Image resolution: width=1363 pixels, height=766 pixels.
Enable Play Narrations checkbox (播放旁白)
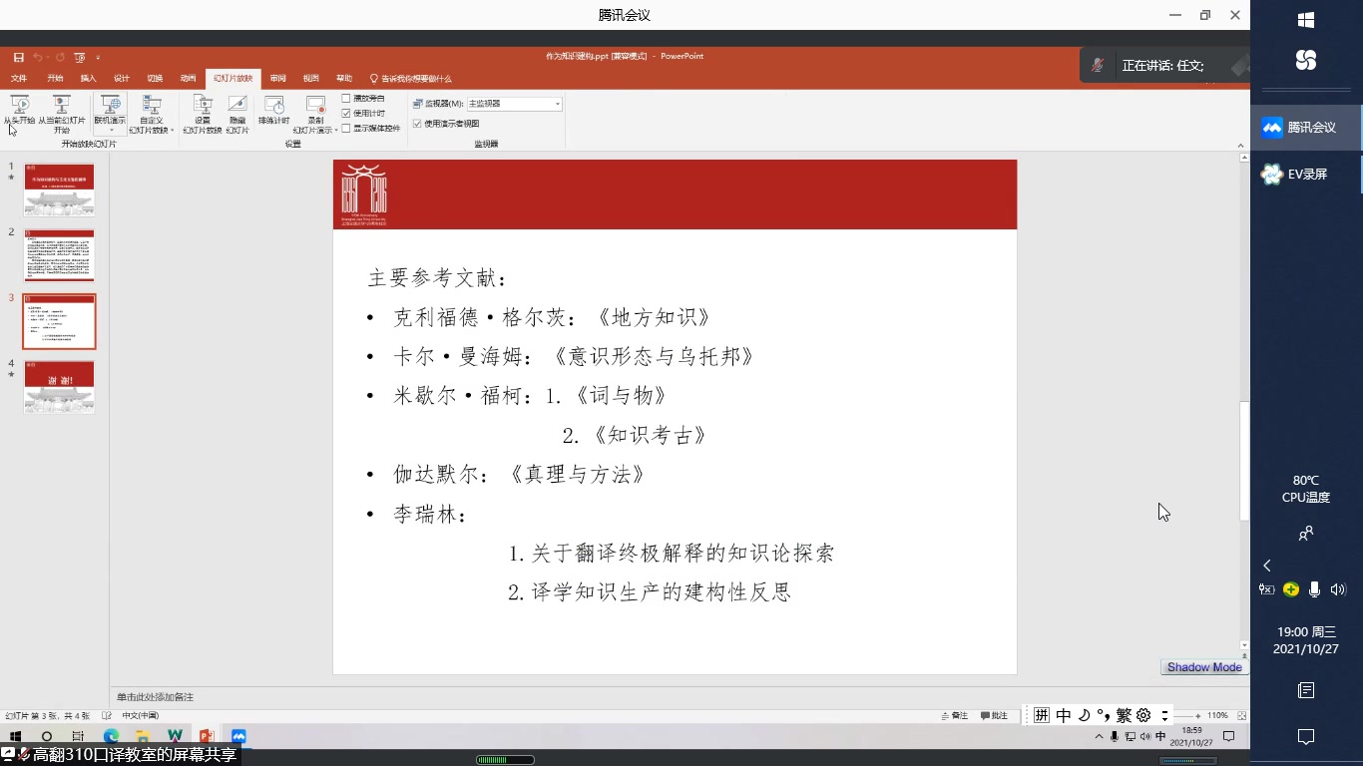coord(346,99)
